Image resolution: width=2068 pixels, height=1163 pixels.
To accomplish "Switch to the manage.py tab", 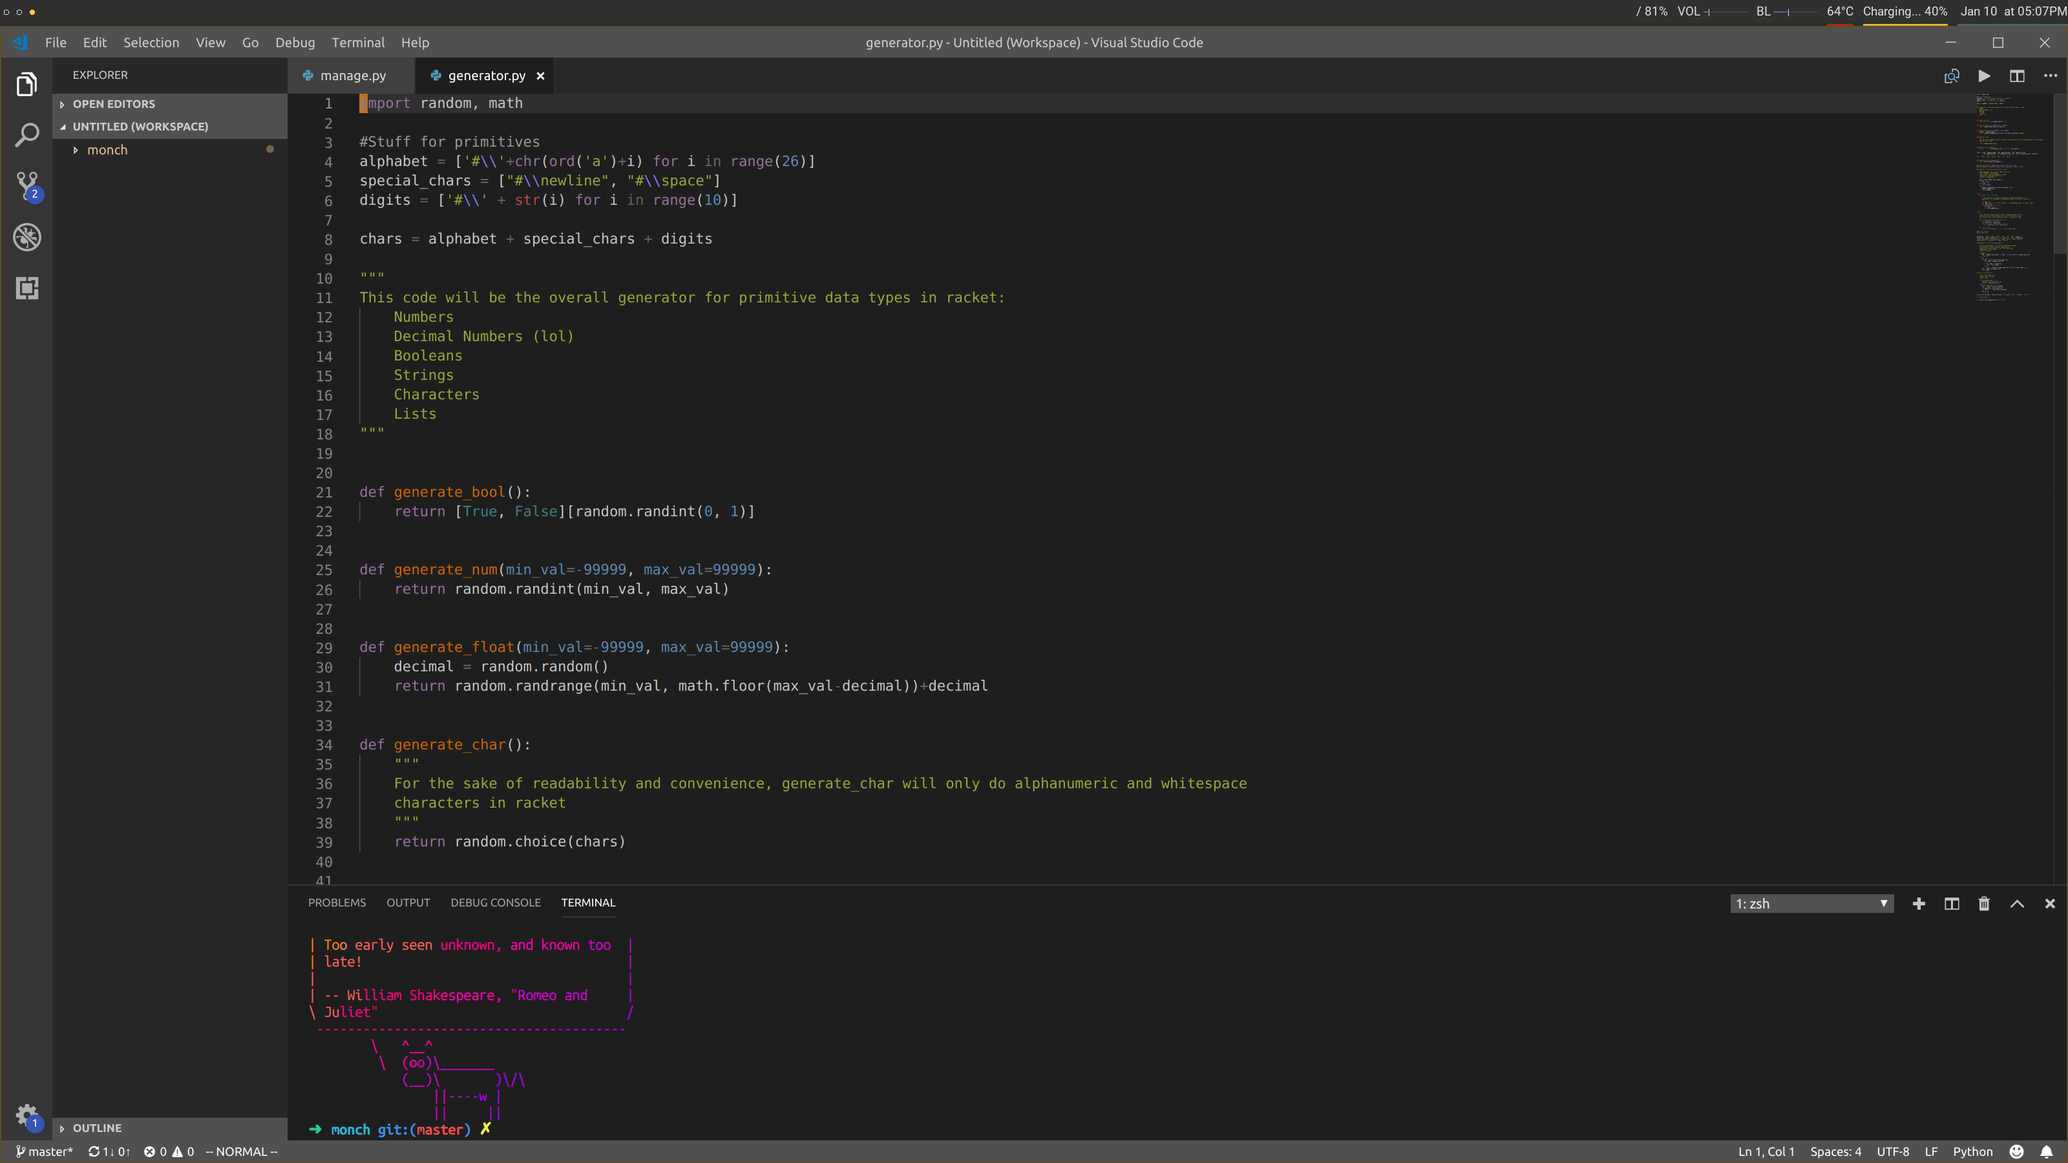I will 351,76.
